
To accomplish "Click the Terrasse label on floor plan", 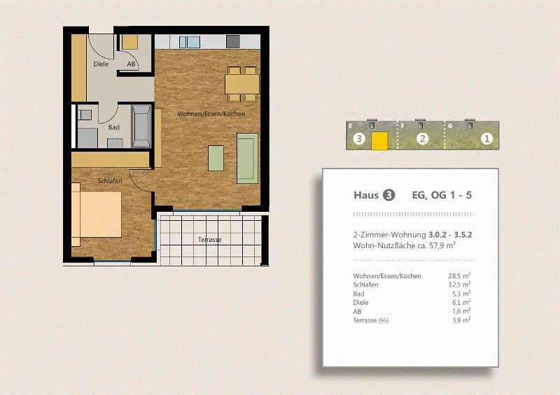I will 209,240.
